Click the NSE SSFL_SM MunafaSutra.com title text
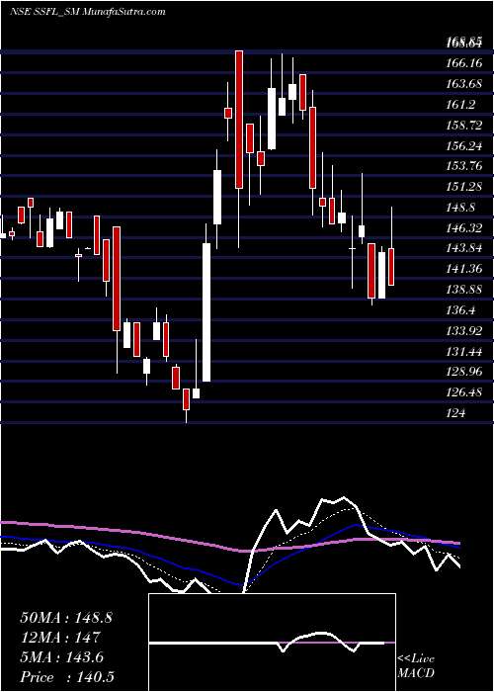Image resolution: width=494 pixels, height=692 pixels. [87, 11]
